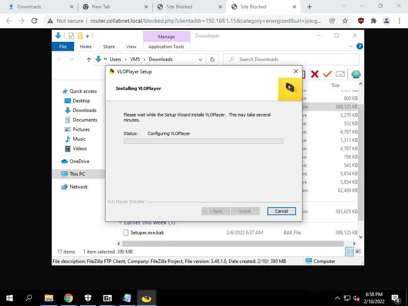This screenshot has width=408, height=306.
Task: Collapse the Earlier this week group
Action: point(120,222)
